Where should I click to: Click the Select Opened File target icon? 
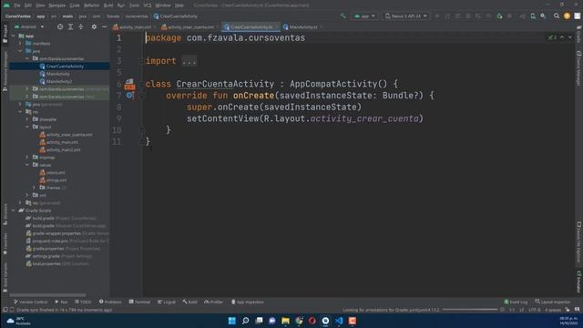tap(60, 26)
